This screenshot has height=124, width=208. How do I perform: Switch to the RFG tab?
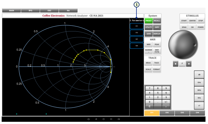click(30, 11)
